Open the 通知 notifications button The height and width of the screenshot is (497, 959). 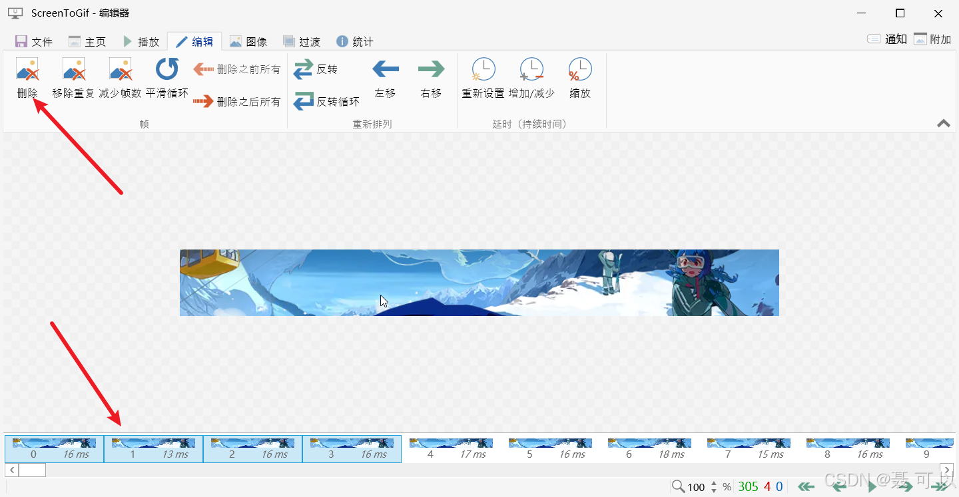coord(887,39)
